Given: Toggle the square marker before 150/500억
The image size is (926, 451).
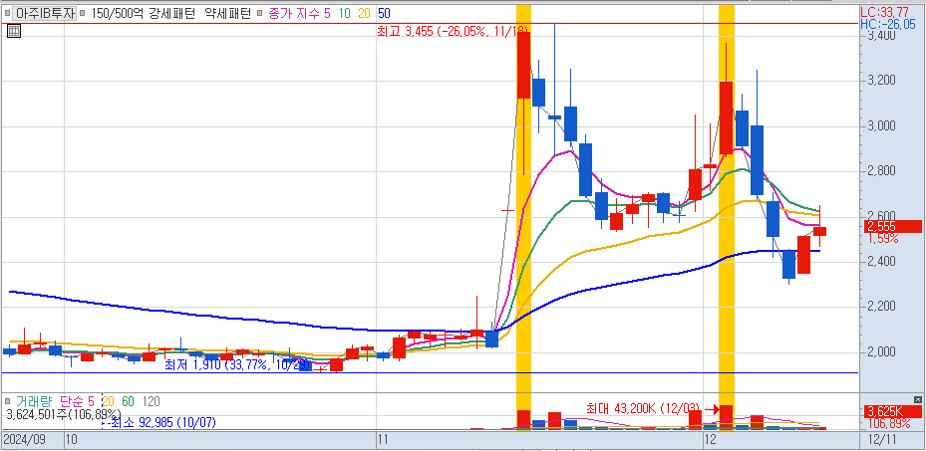Looking at the screenshot, I should coord(82,13).
